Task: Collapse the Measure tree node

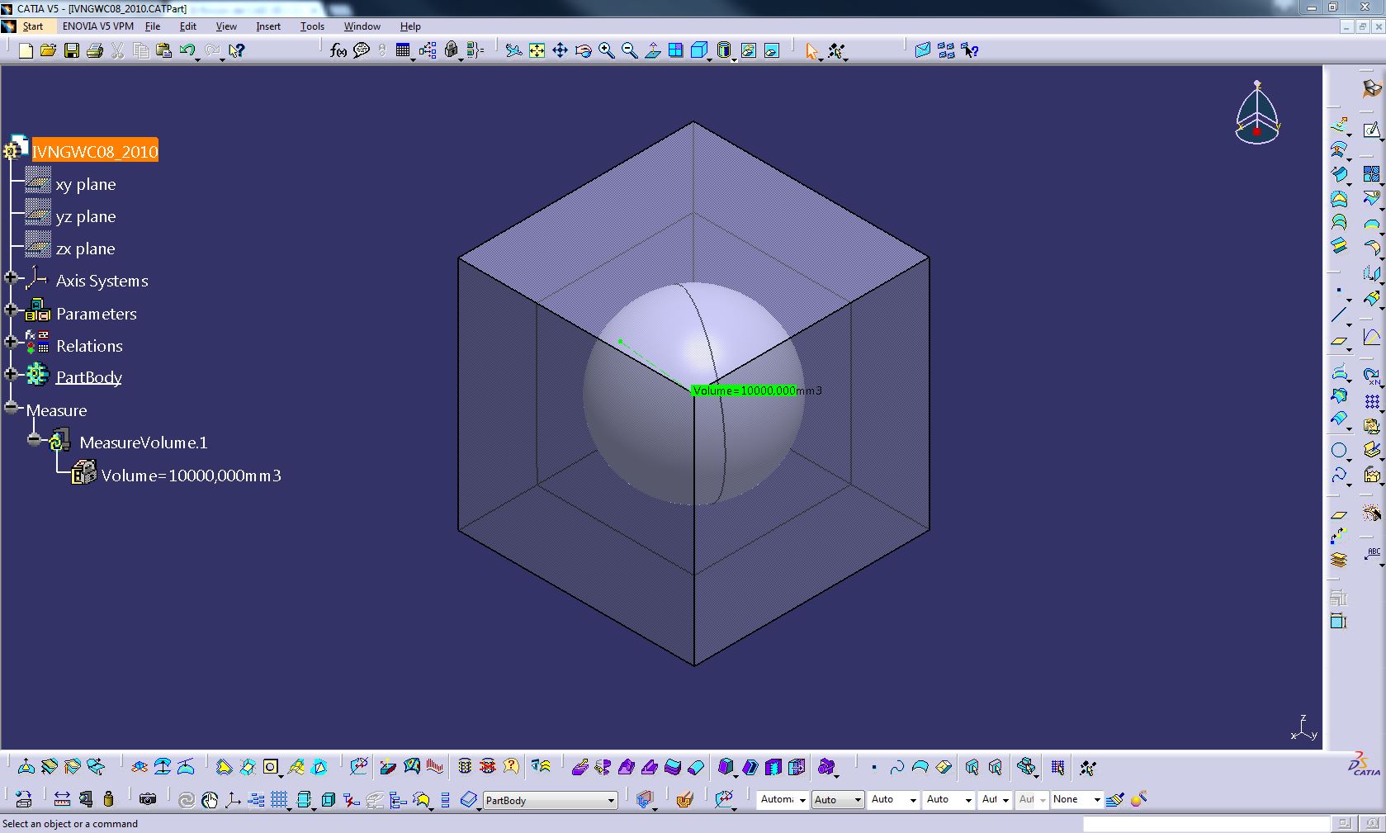Action: (11, 407)
